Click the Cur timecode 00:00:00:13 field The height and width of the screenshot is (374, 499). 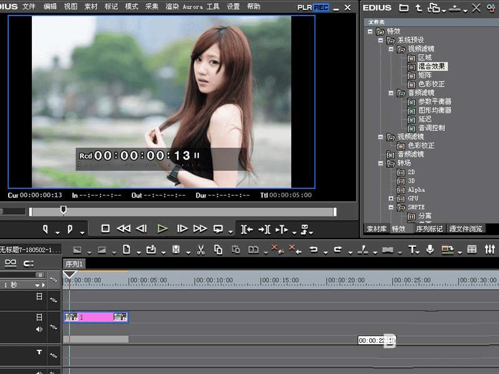pos(41,195)
